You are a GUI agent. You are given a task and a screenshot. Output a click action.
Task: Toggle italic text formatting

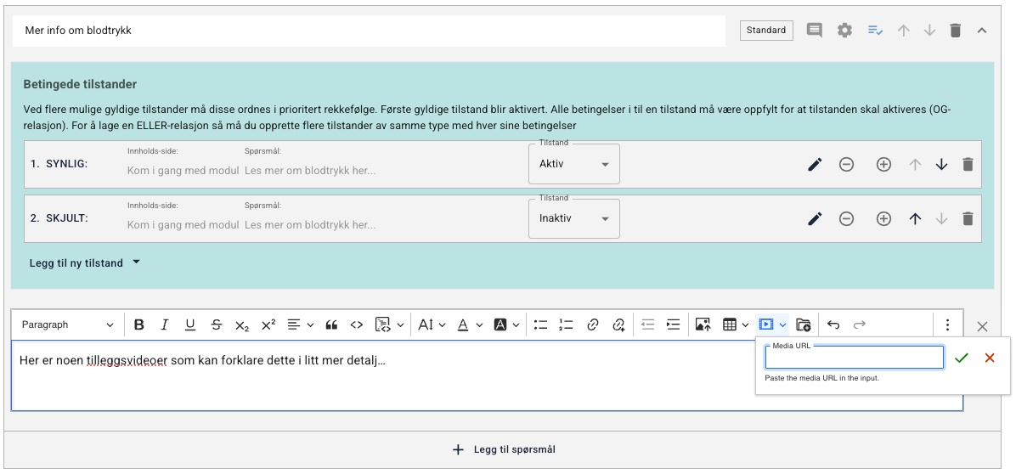pyautogui.click(x=165, y=325)
